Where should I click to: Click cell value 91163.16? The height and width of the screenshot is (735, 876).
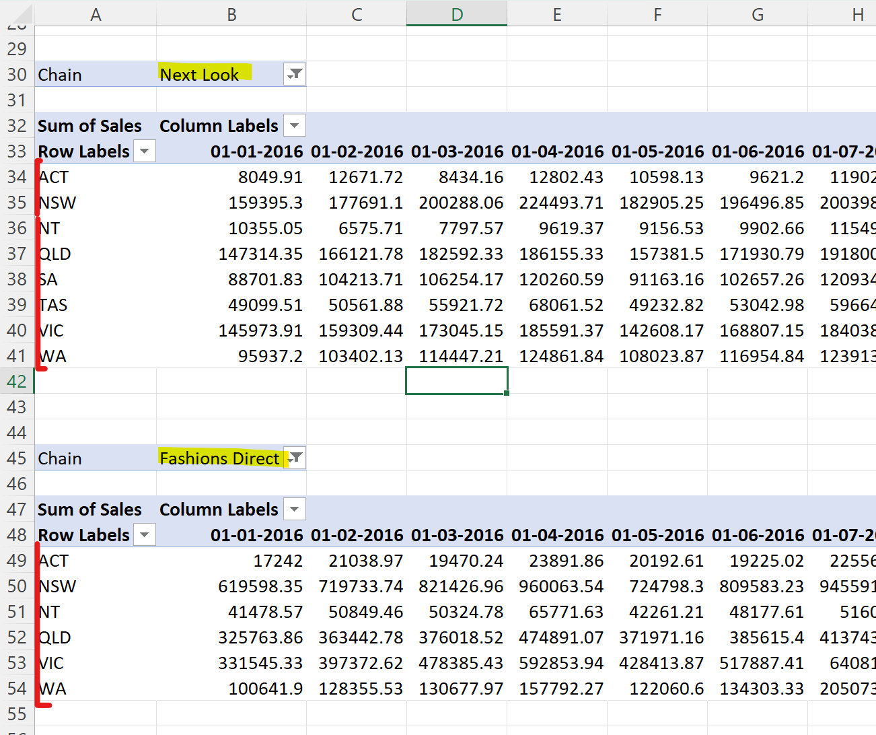click(x=657, y=279)
